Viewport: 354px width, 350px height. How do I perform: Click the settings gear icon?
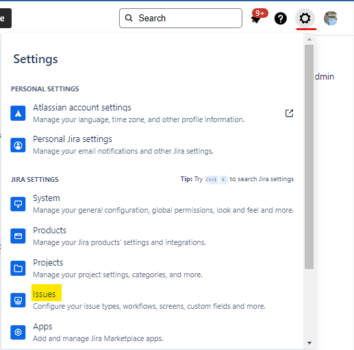[305, 18]
